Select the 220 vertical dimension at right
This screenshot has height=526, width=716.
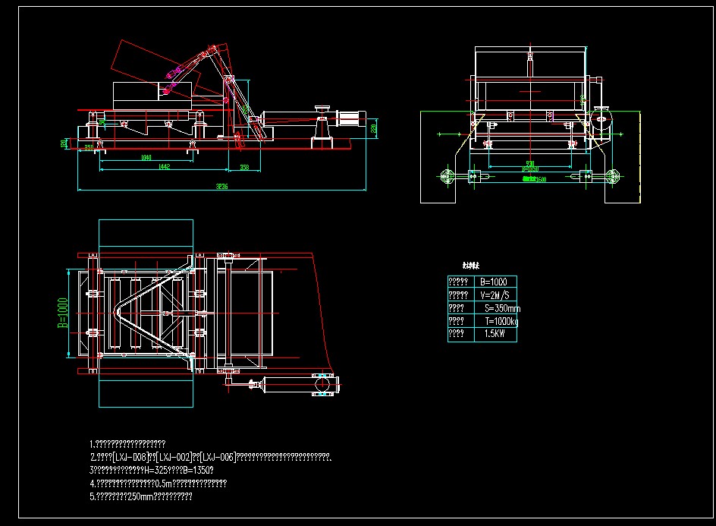pos(374,130)
